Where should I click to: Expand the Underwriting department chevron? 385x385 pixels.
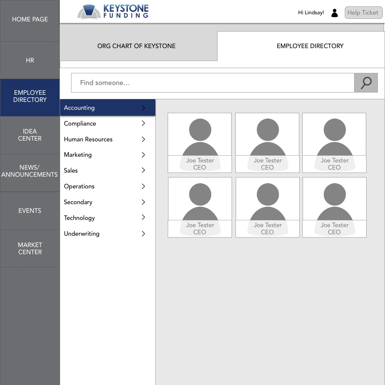click(143, 233)
